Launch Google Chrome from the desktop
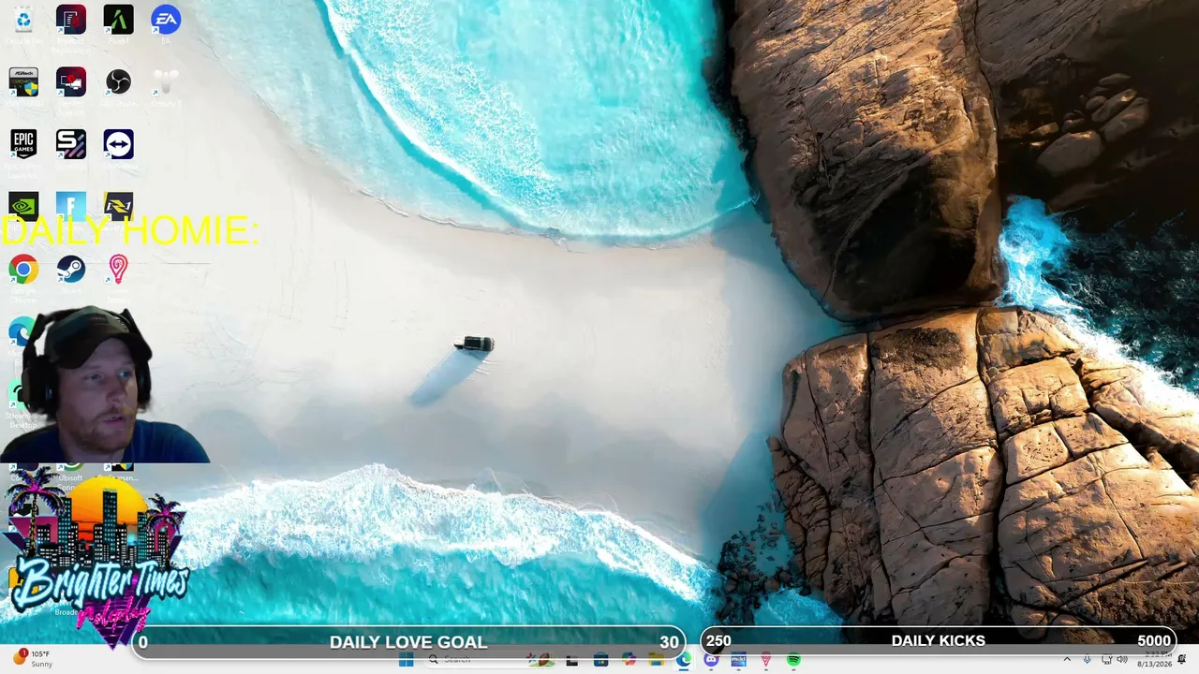The image size is (1199, 674). (23, 270)
